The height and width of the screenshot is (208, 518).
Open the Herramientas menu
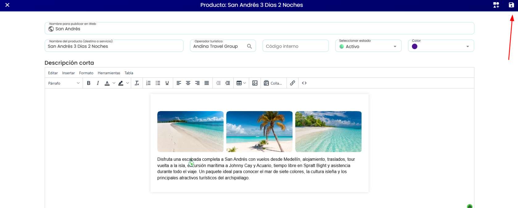(109, 73)
